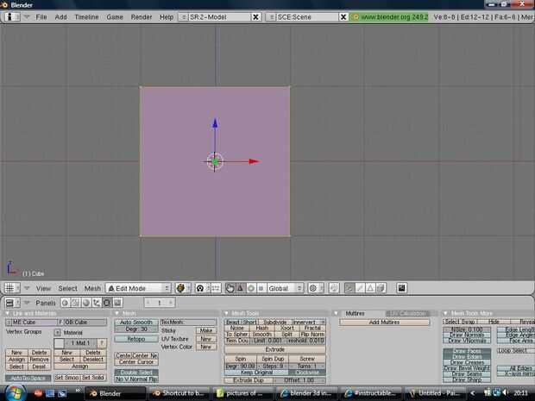Enable the rotate manipulator circle icon
Image resolution: width=535 pixels, height=401 pixels.
251,289
